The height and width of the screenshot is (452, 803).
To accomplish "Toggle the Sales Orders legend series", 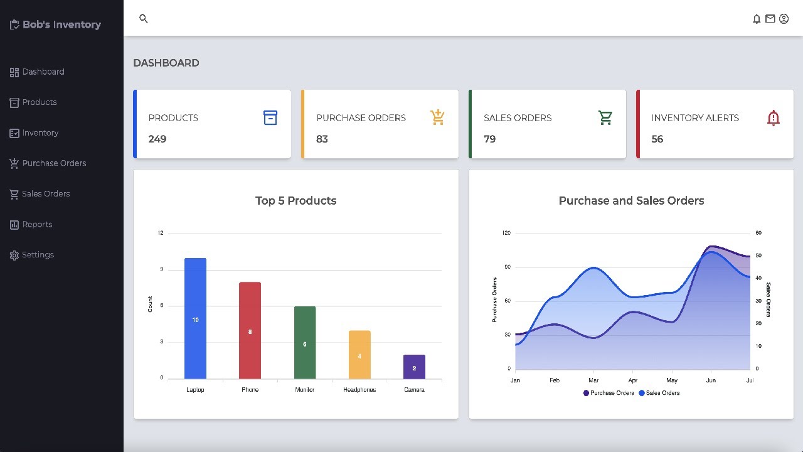I will (x=659, y=393).
